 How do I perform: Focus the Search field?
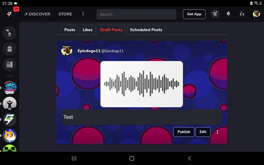pos(136,14)
